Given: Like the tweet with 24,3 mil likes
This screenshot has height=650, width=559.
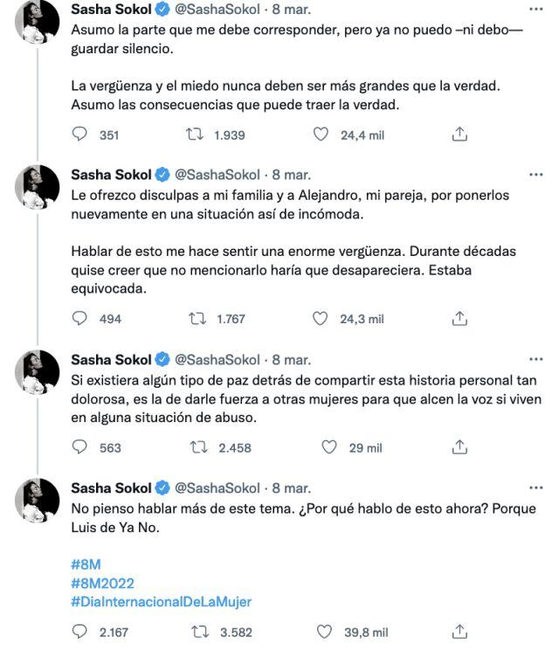Looking at the screenshot, I should (321, 319).
